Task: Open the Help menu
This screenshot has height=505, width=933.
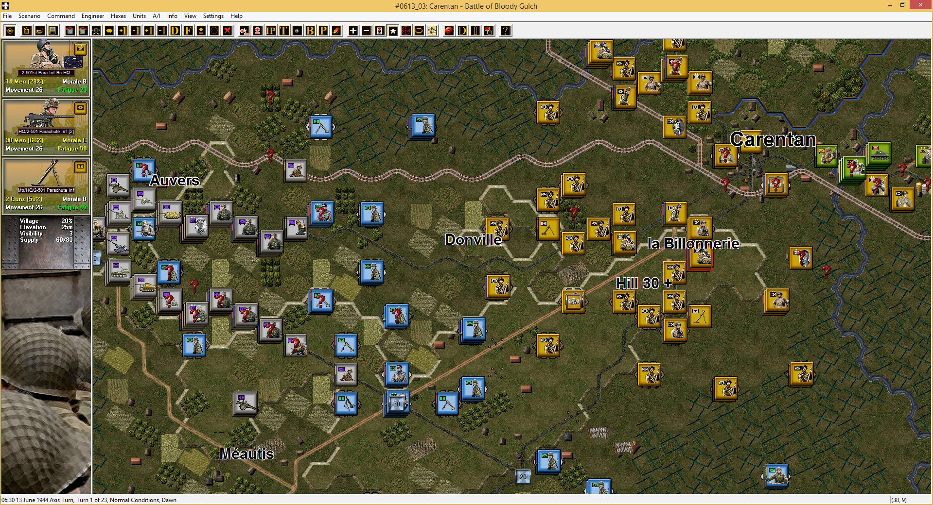Action: pos(236,16)
